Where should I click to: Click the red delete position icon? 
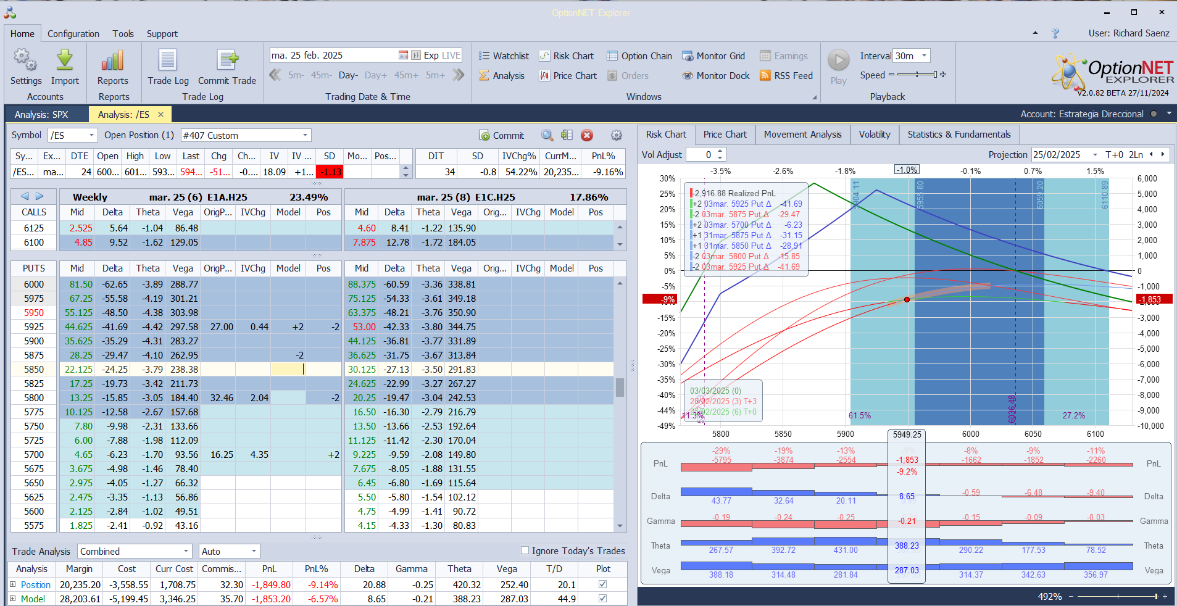587,135
